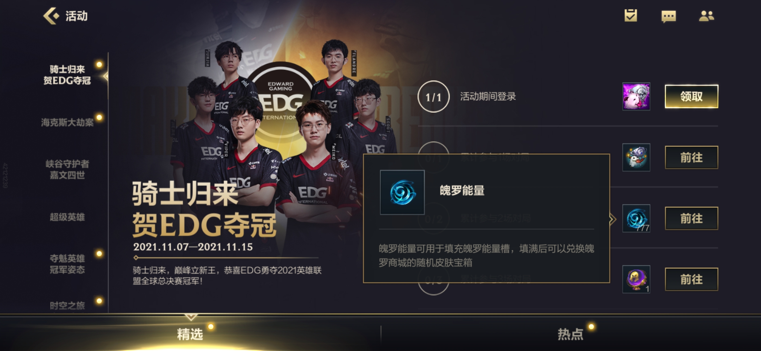Switch to the 热点 tab
Image resolution: width=761 pixels, height=351 pixels.
[x=571, y=334]
